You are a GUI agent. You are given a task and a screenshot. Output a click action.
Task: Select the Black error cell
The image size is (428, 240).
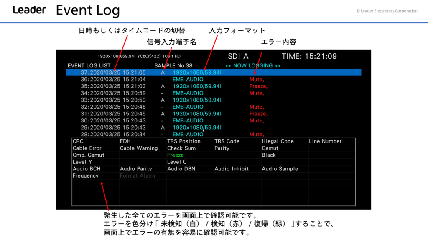point(269,155)
